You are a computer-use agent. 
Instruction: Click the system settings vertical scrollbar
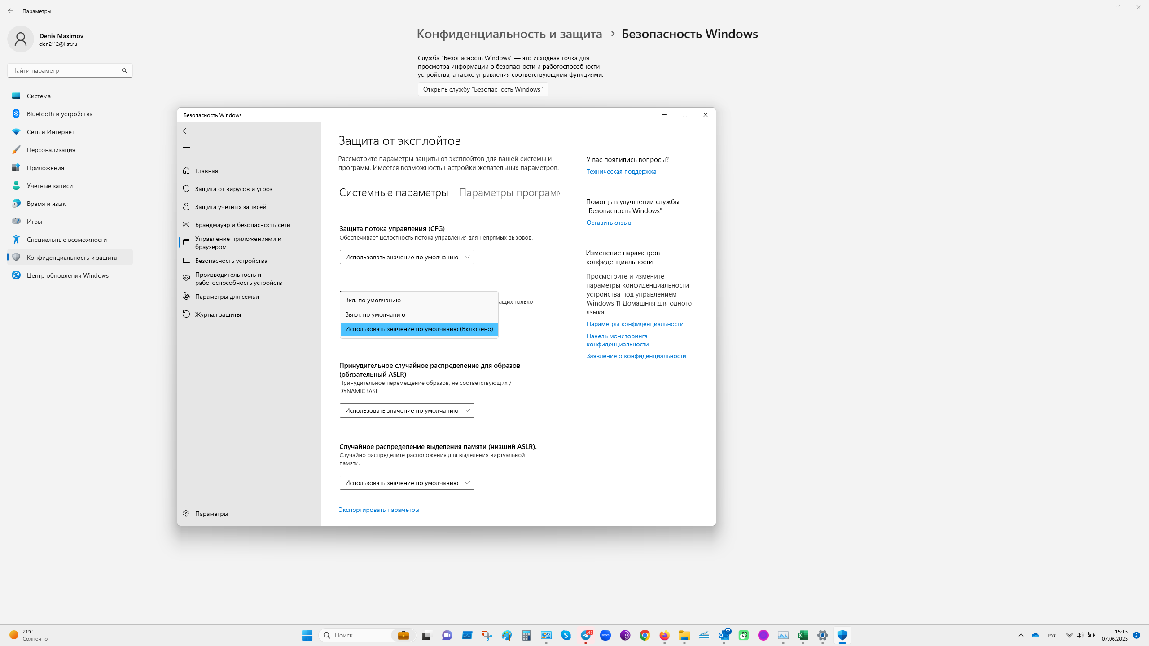point(553,296)
